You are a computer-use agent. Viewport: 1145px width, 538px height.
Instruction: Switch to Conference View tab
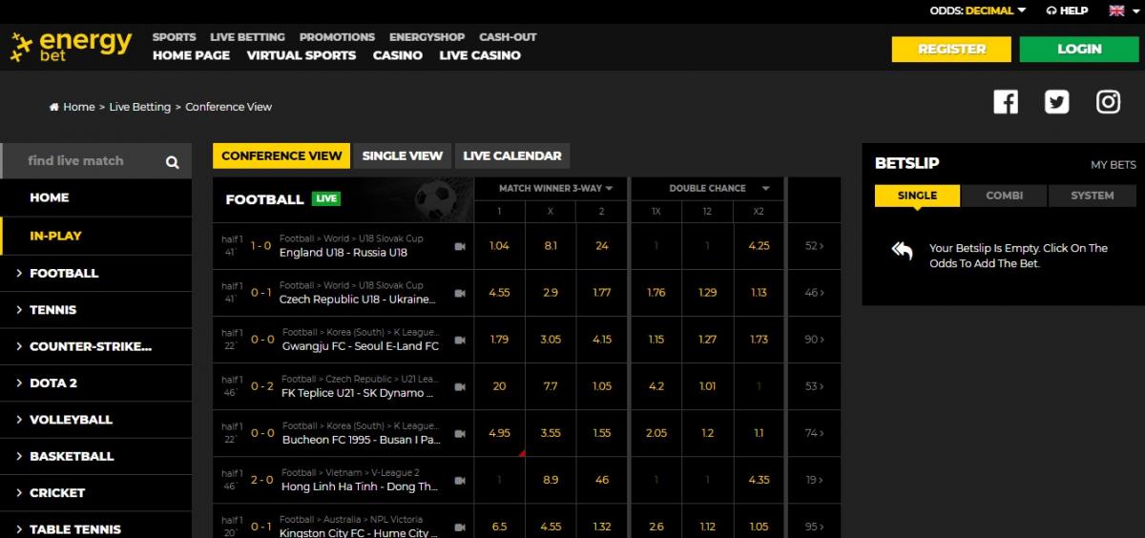(x=281, y=155)
